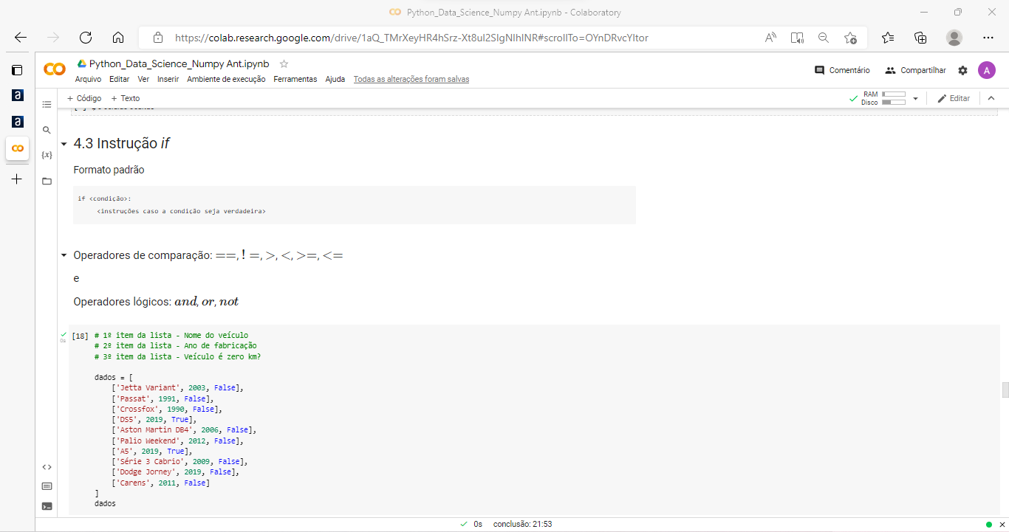Screen dimensions: 1009x532
Task: Open second pinned 'a' sidebar tab
Action: 17,122
